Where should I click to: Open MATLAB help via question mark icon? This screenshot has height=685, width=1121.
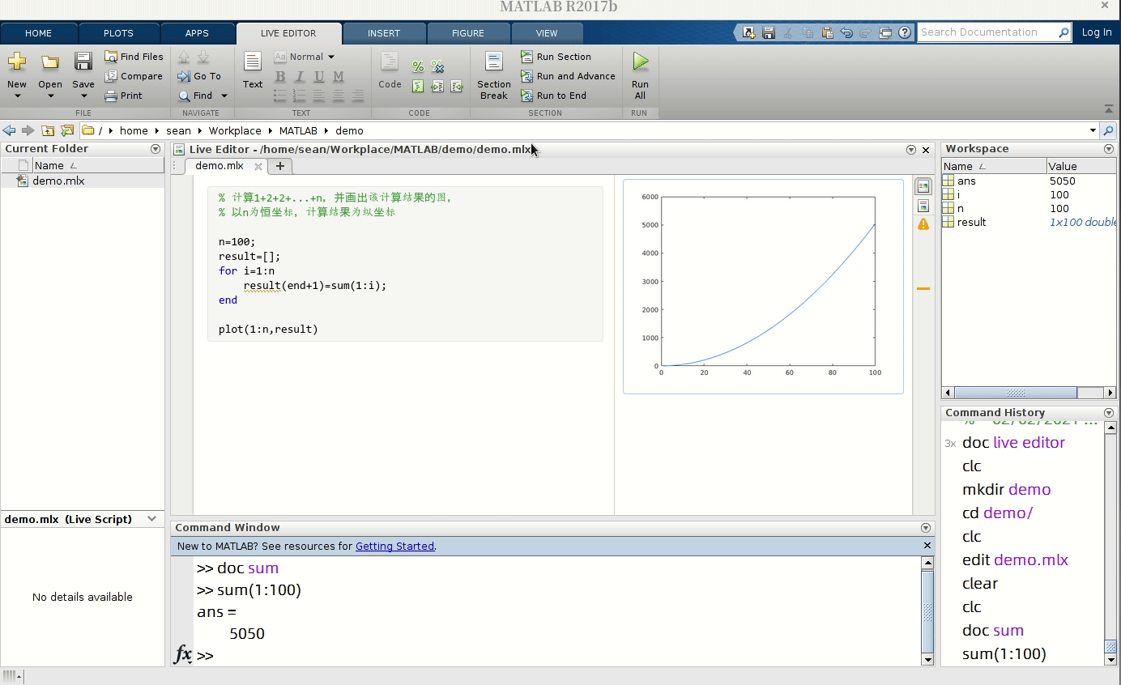coord(906,32)
